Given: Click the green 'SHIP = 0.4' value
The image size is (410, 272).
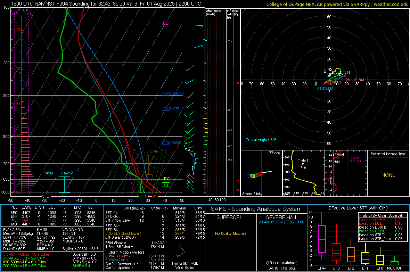Looking at the screenshot, I should point(81,266).
